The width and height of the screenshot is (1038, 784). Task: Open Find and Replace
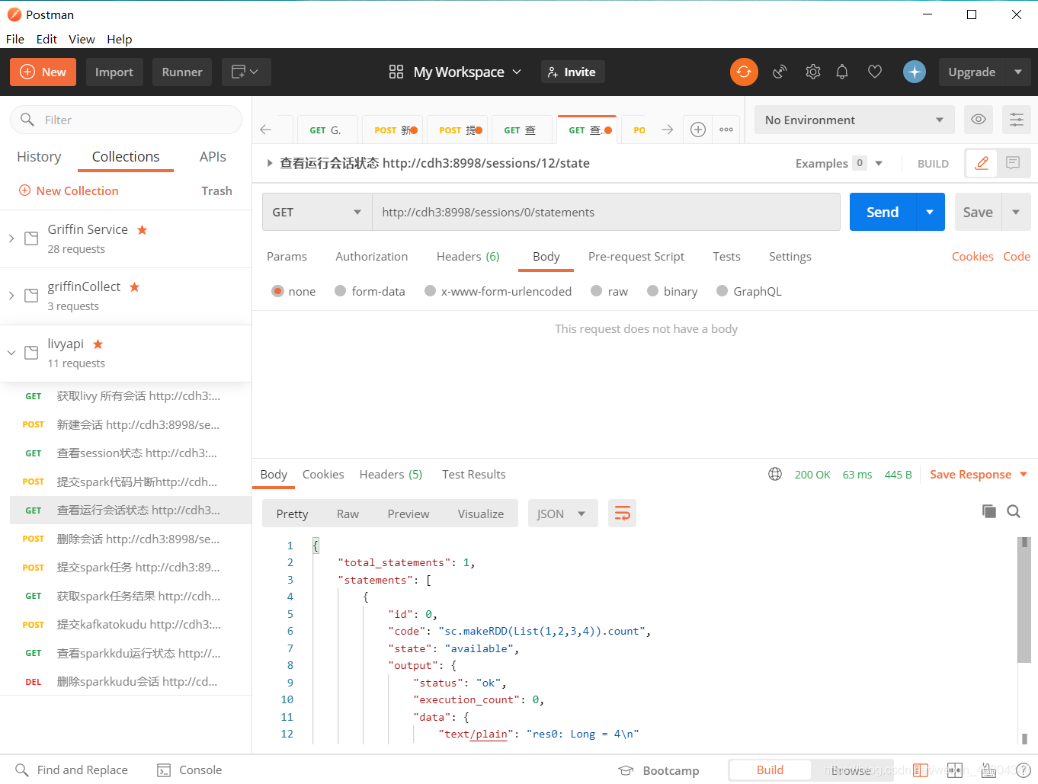coord(72,770)
